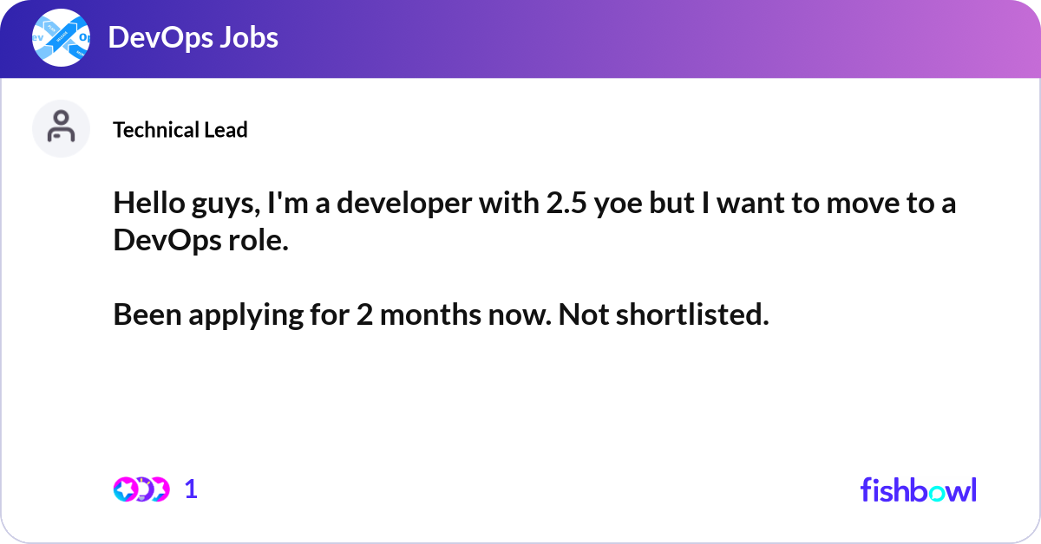The width and height of the screenshot is (1041, 544).
Task: View the reaction count number 1
Action: click(x=191, y=489)
